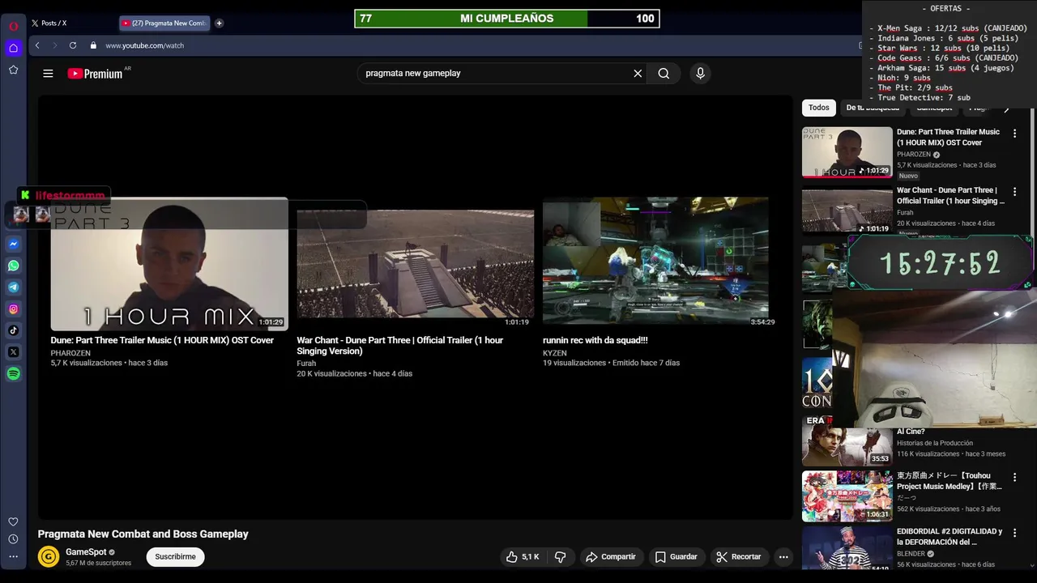Open Instagram in the Opera sidebar
Viewport: 1037px width, 583px height.
click(x=14, y=309)
